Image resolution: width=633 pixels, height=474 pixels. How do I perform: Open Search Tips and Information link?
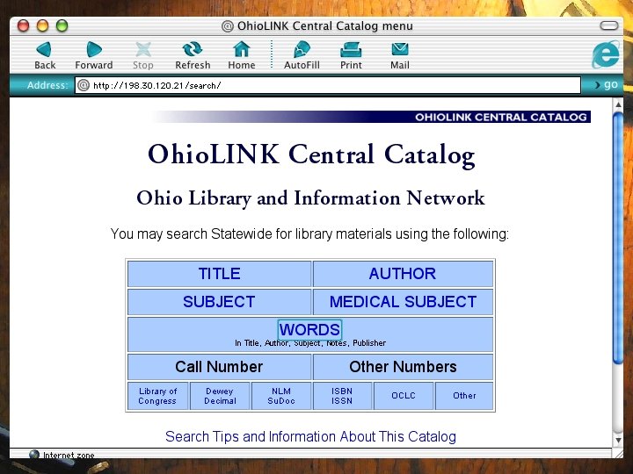(x=311, y=436)
